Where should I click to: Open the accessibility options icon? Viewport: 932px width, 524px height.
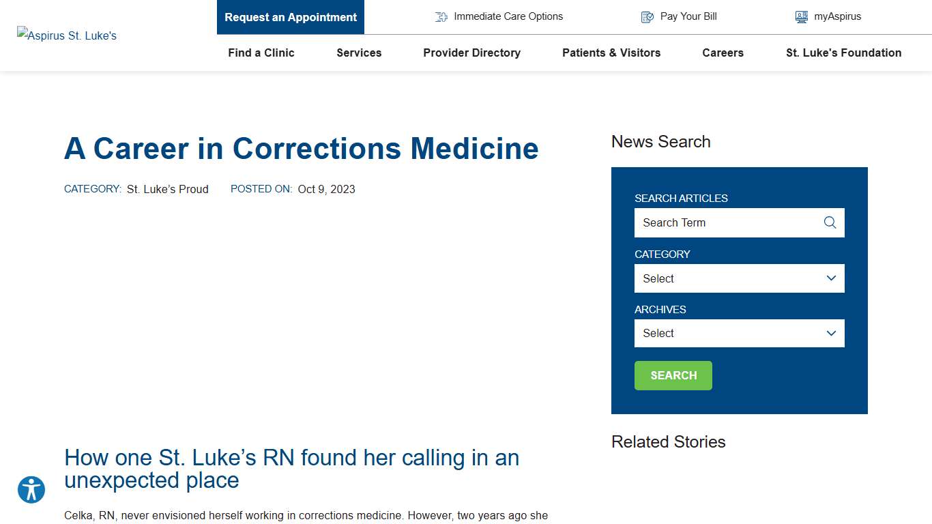(31, 489)
